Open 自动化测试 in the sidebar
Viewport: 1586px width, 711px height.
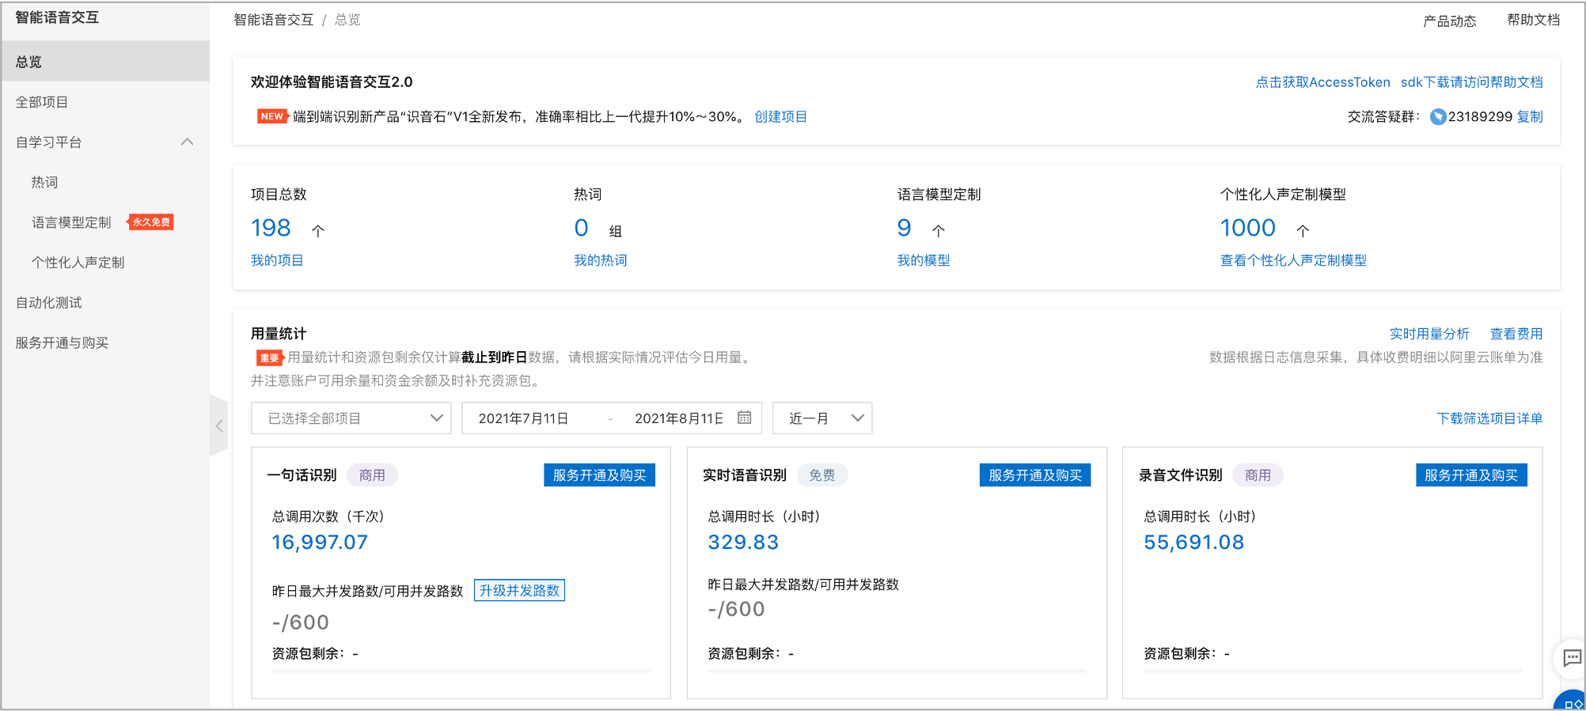coord(48,303)
